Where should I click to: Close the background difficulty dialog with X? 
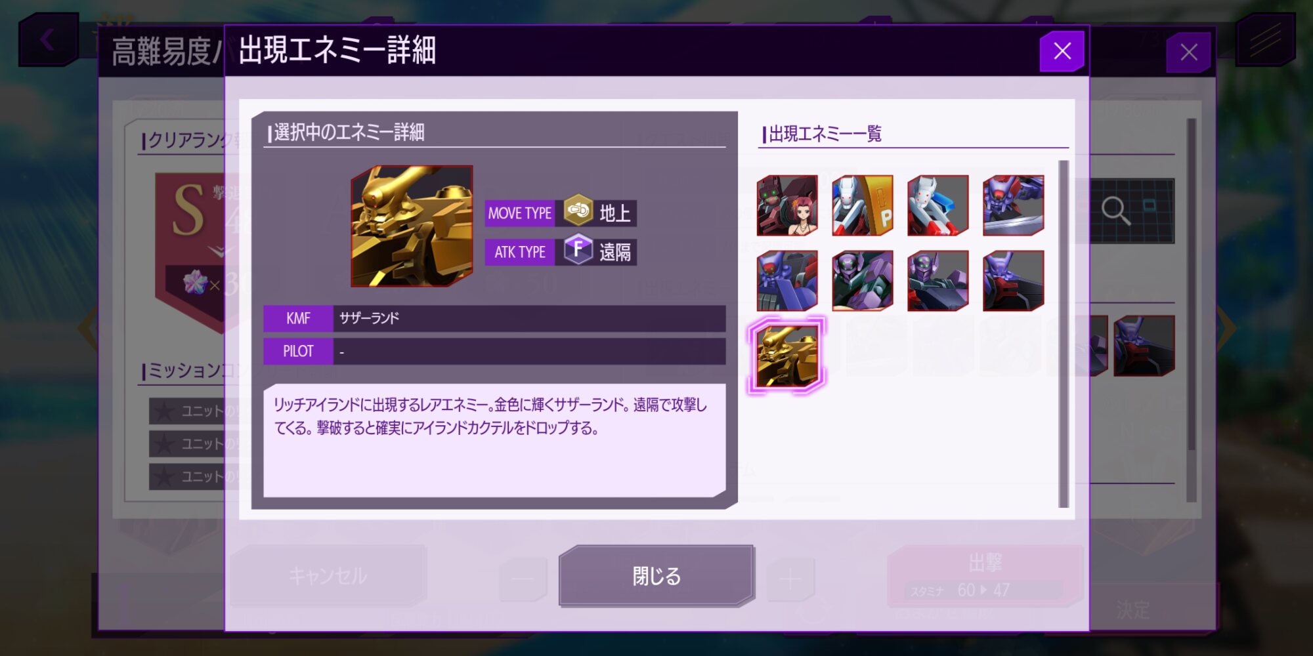point(1188,52)
